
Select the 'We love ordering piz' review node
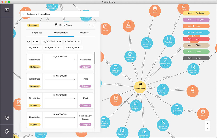(131, 57)
